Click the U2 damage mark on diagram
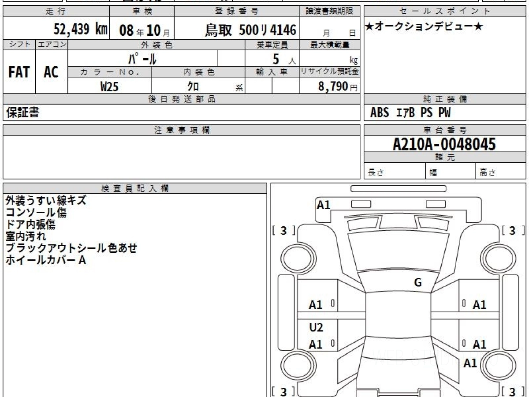 coord(316,327)
